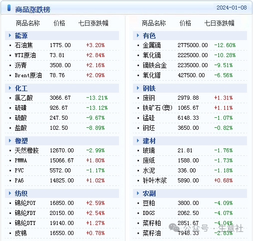Select the 锦纶FDY commodity name
This screenshot has width=253, height=241.
pos(25,213)
